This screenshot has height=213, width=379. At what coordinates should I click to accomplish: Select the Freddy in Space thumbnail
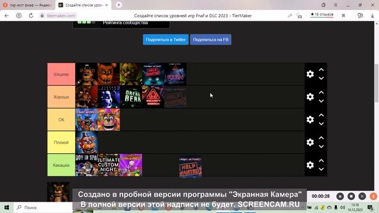pos(86,165)
